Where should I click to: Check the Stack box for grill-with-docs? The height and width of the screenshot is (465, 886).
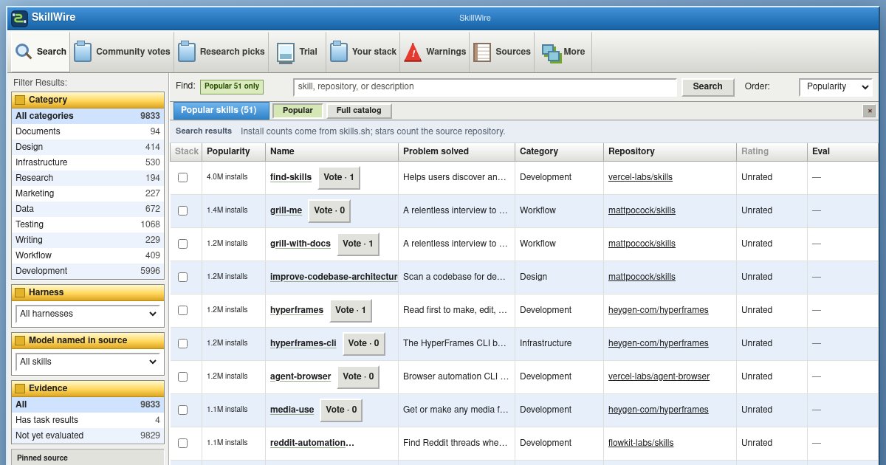183,244
